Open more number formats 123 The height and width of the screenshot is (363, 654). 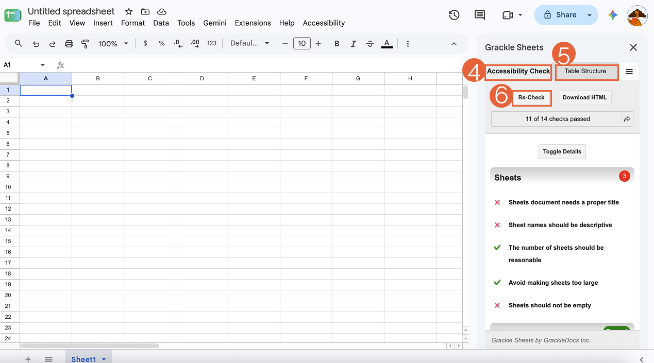212,44
